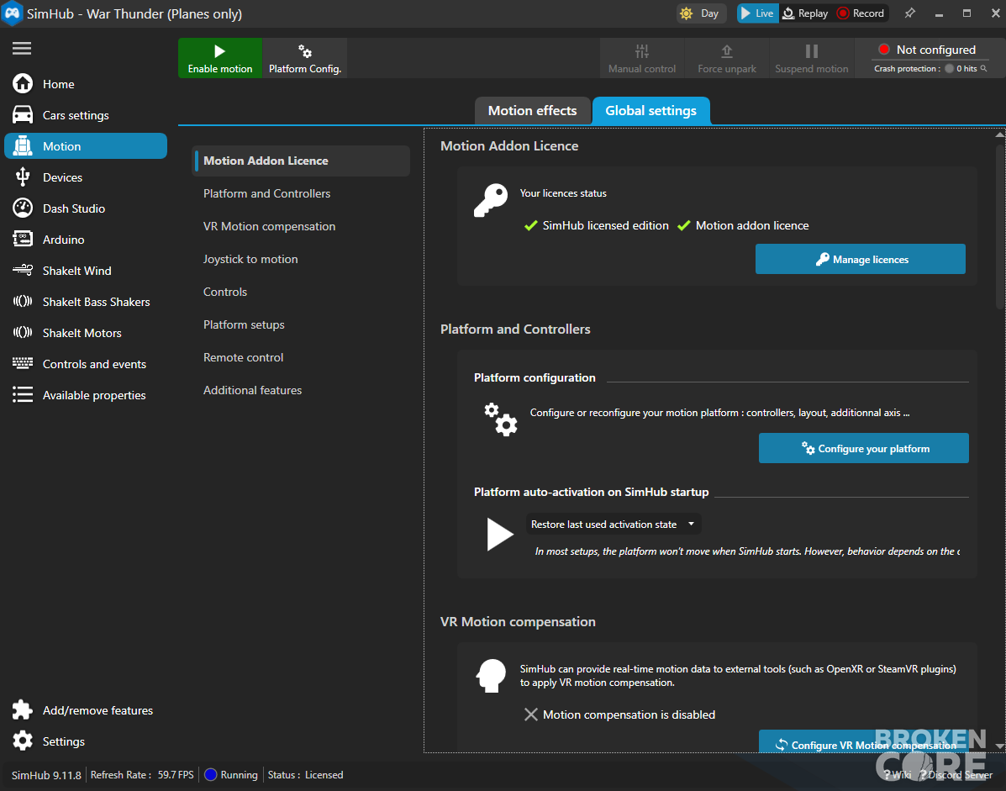Toggle Enable motion
1006x791 pixels.
tap(220, 58)
